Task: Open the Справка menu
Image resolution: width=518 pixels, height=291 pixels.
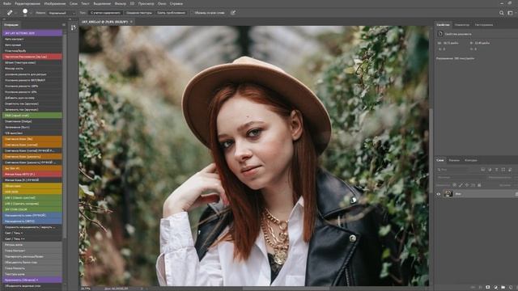Action: point(176,3)
